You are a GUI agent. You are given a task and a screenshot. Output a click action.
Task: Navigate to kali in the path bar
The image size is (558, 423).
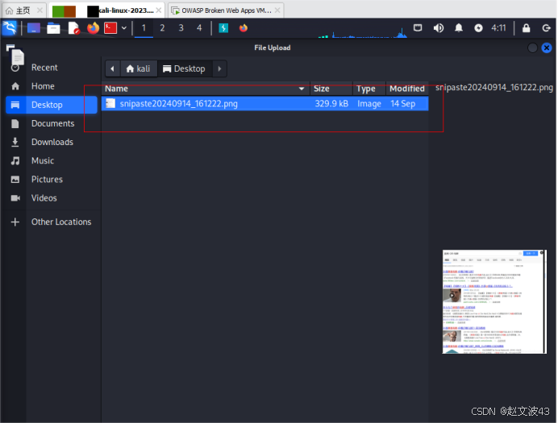pos(139,68)
